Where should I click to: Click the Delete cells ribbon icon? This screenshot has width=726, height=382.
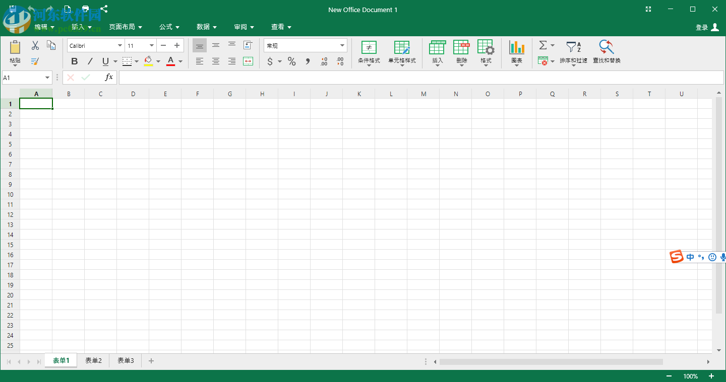[x=461, y=52]
